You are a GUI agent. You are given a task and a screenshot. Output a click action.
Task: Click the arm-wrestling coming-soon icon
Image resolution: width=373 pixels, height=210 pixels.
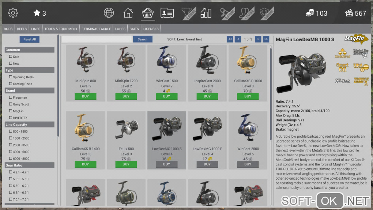[227, 13]
